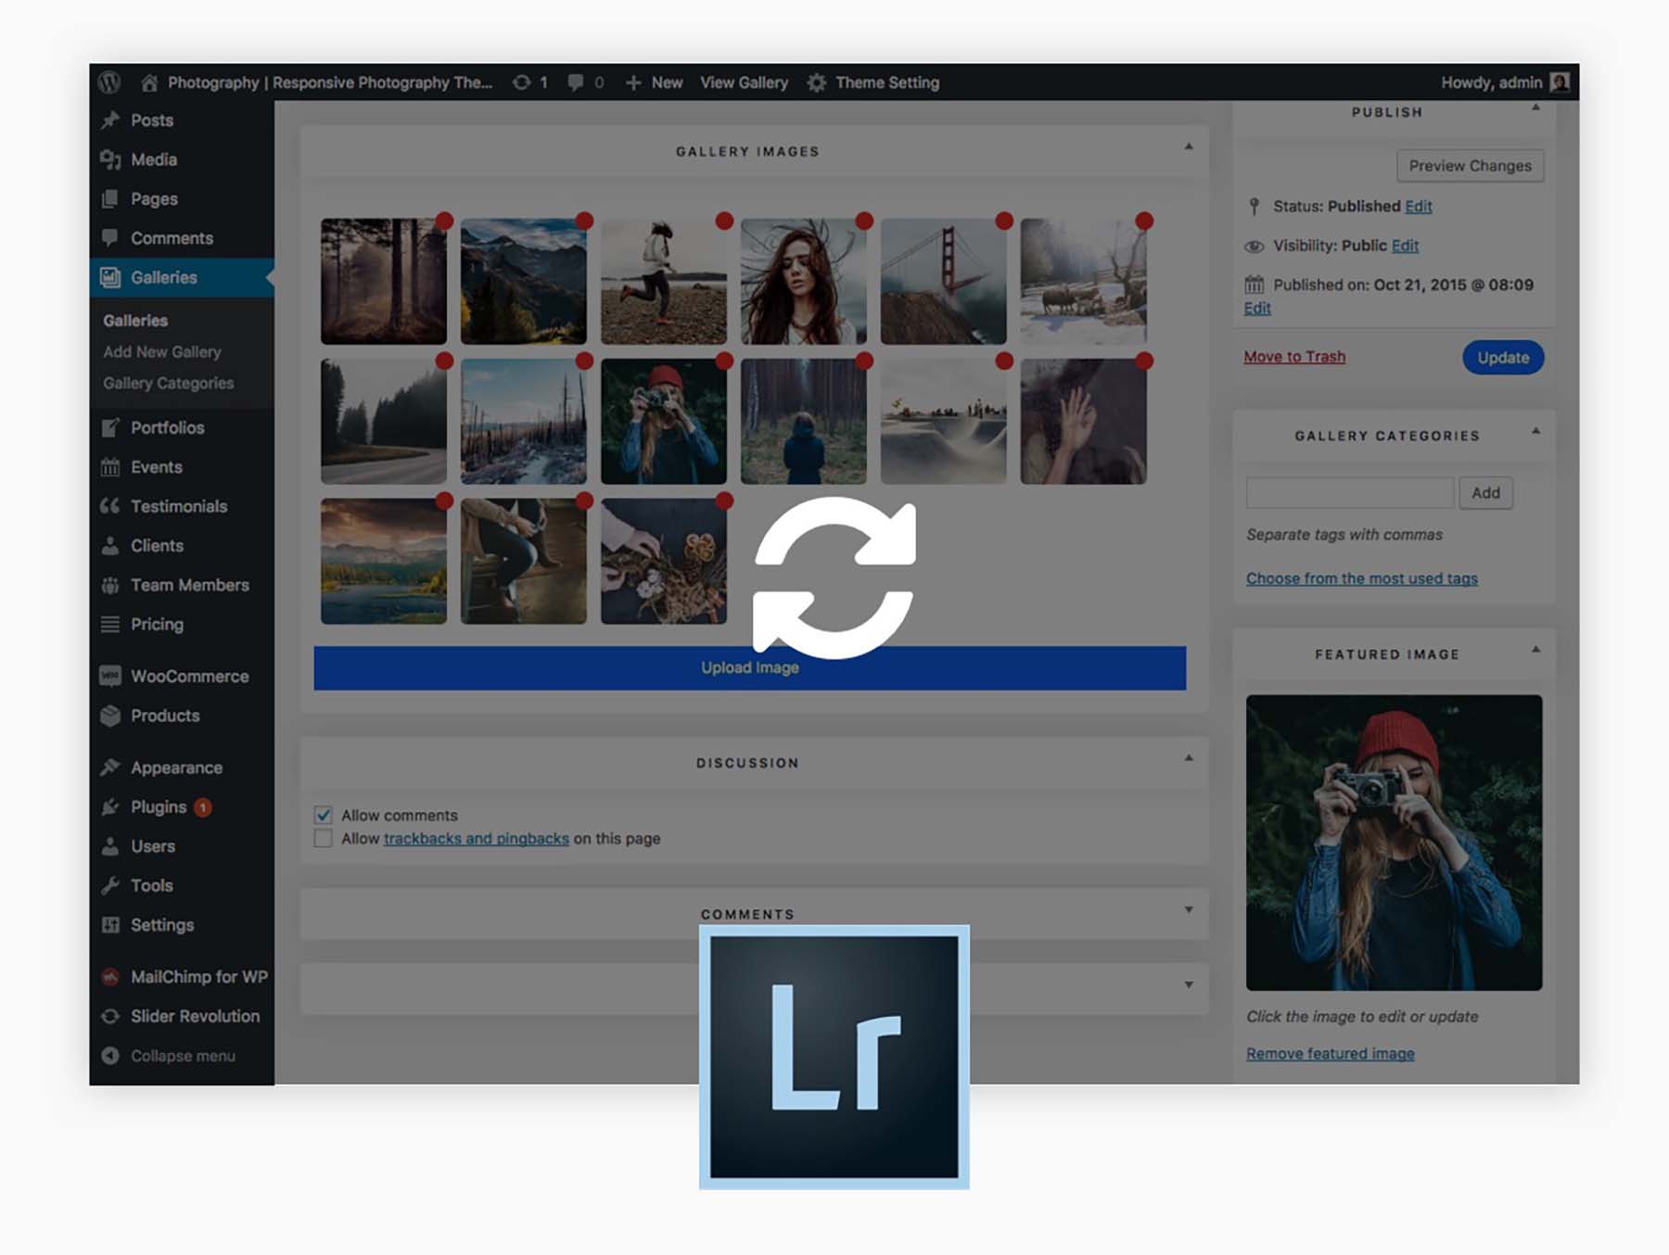Click the Theme Setting gear icon
Viewport: 1669px width, 1255px height.
[x=816, y=82]
